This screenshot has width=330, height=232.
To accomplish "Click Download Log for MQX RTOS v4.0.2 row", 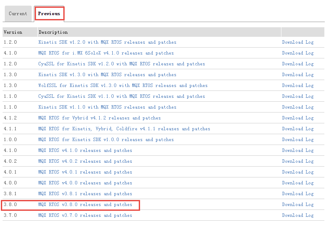I will coord(298,161).
